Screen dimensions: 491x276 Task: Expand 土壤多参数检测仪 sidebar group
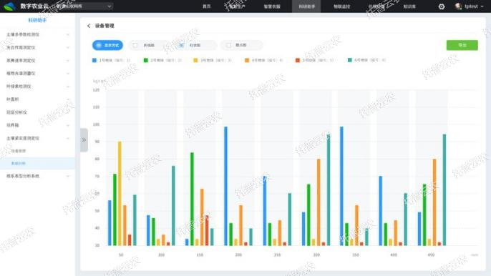37,34
